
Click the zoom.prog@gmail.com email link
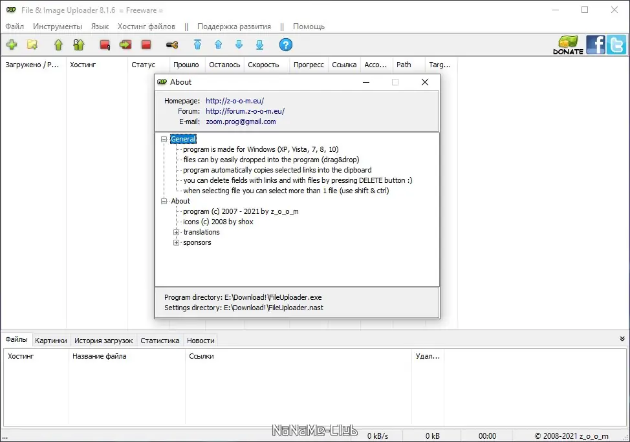pos(241,121)
